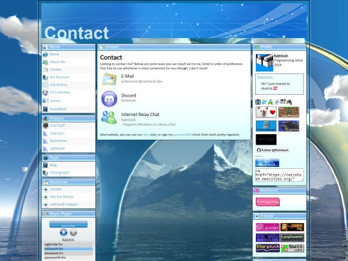Click the blue folder icon in Profile
348x261 pixels.
pos(264,102)
